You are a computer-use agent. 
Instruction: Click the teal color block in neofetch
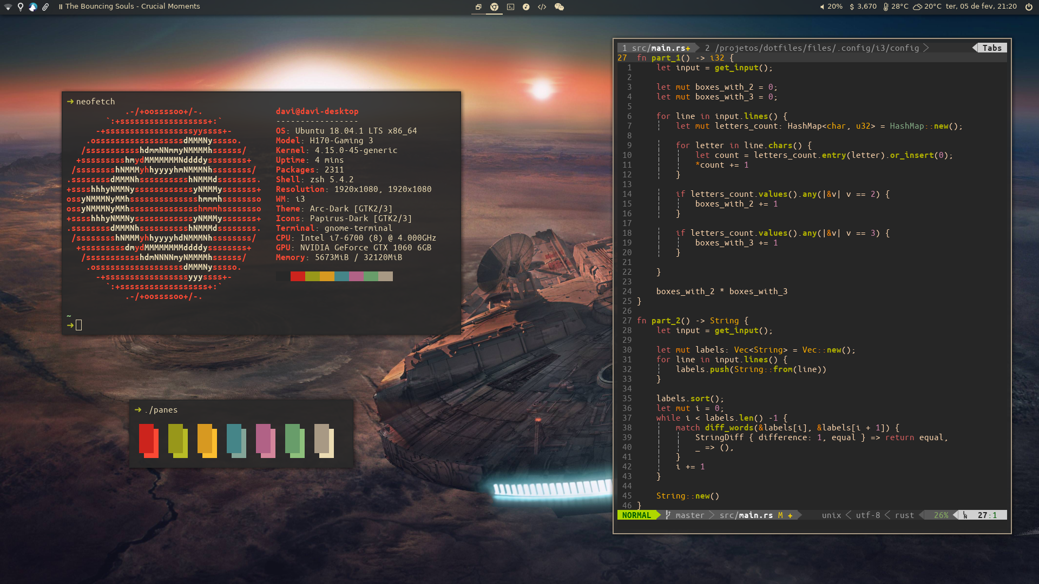341,276
